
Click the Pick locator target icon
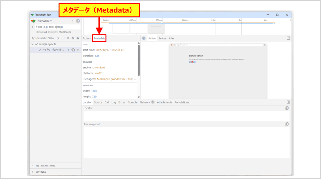[x=144, y=38]
